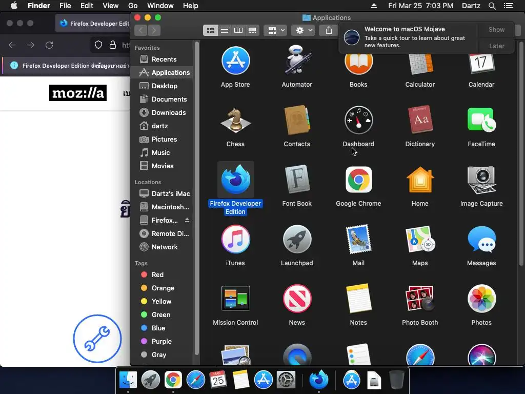The width and height of the screenshot is (525, 394).
Task: Click the Firefox window reload button
Action: (x=49, y=45)
